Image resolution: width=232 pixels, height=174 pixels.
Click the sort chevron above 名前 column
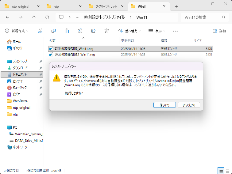pos(83,38)
